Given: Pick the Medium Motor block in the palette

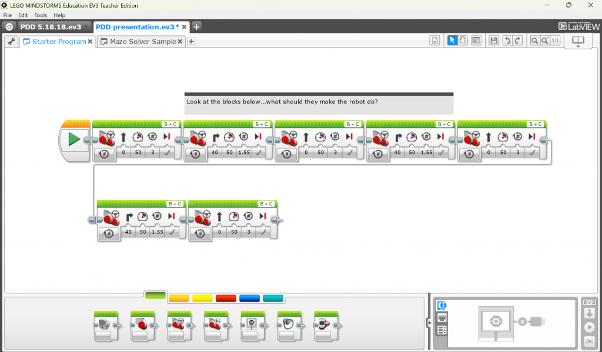Looking at the screenshot, I should 105,326.
